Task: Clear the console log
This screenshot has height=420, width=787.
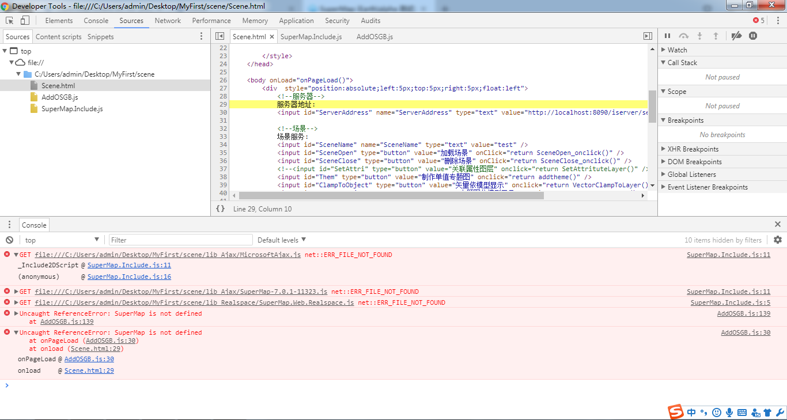Action: (9, 240)
